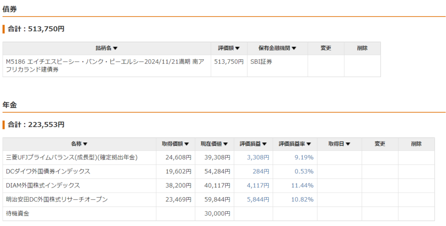
Task: Sort pension table by 名称 header
Action: pos(79,144)
